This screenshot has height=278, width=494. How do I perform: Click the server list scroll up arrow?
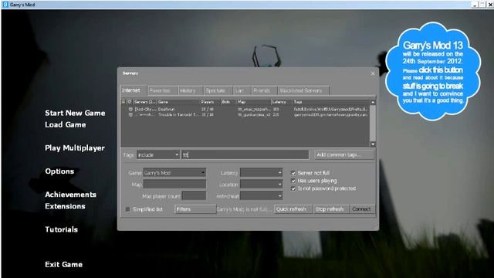point(373,103)
